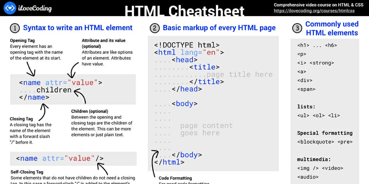Click the <ol> element entry
The image size is (369, 184).
point(319,116)
